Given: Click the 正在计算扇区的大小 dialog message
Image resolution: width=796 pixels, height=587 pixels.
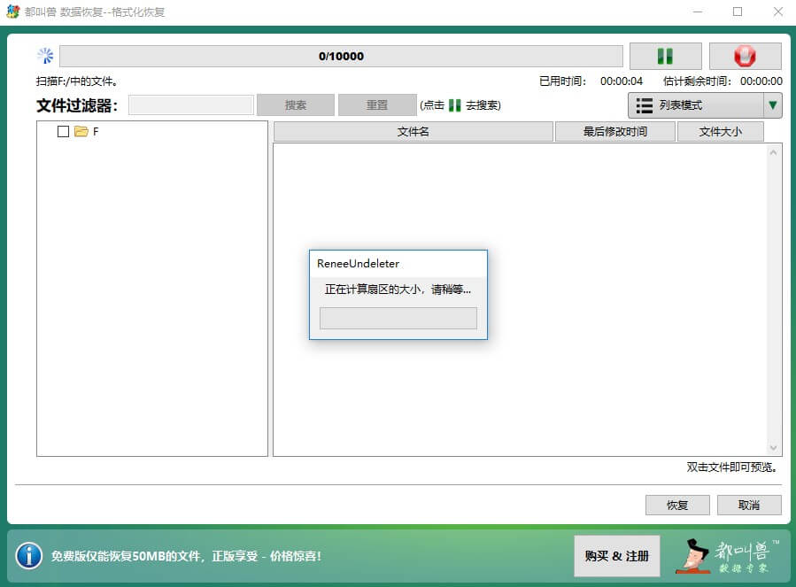Looking at the screenshot, I should pos(398,290).
